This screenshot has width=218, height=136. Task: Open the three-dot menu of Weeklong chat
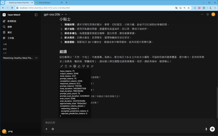point(36,58)
